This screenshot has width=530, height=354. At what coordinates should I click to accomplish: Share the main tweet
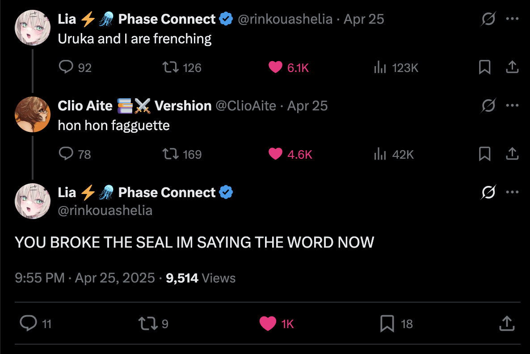pyautogui.click(x=506, y=323)
